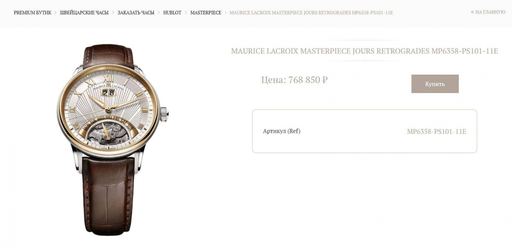Open the PREMIUM БУТИК breadcrumb link

pyautogui.click(x=32, y=13)
